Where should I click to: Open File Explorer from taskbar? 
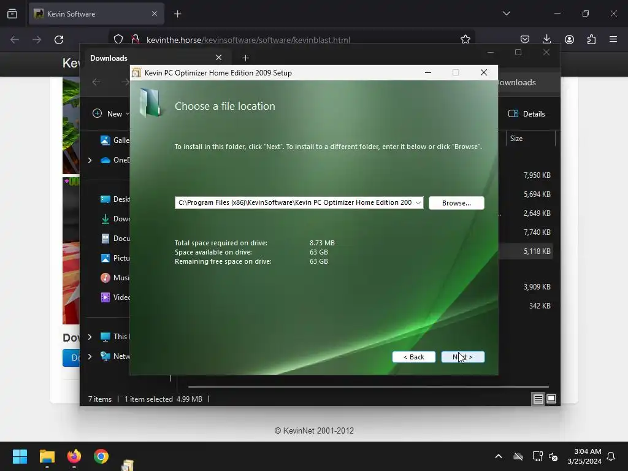[47, 456]
